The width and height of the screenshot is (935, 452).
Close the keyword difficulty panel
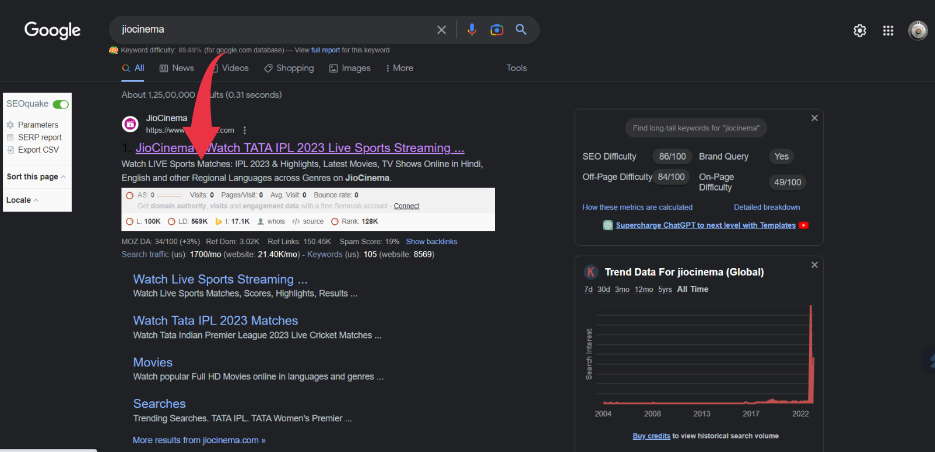815,118
